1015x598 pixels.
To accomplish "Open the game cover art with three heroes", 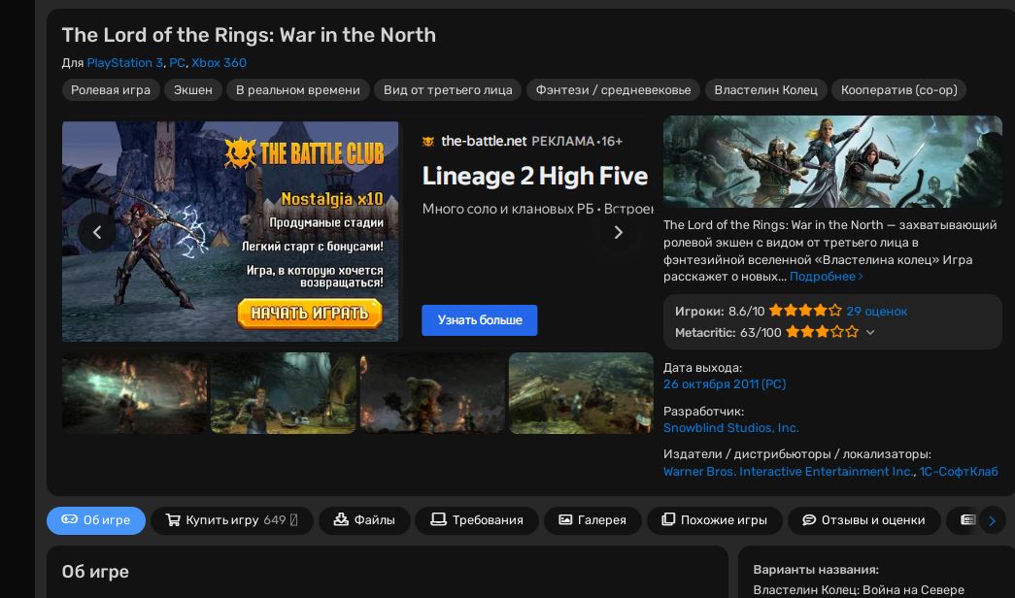I will click(x=832, y=162).
